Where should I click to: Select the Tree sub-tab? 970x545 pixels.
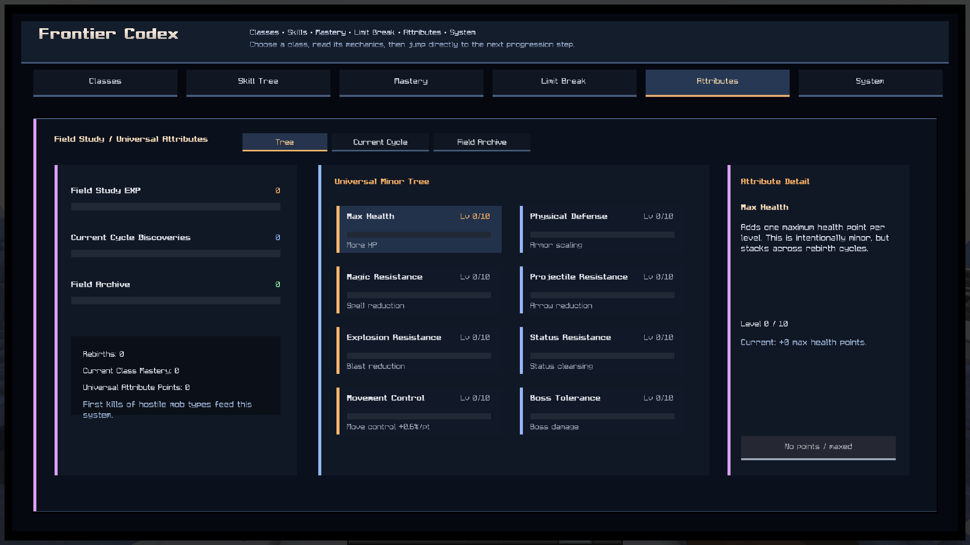point(285,142)
